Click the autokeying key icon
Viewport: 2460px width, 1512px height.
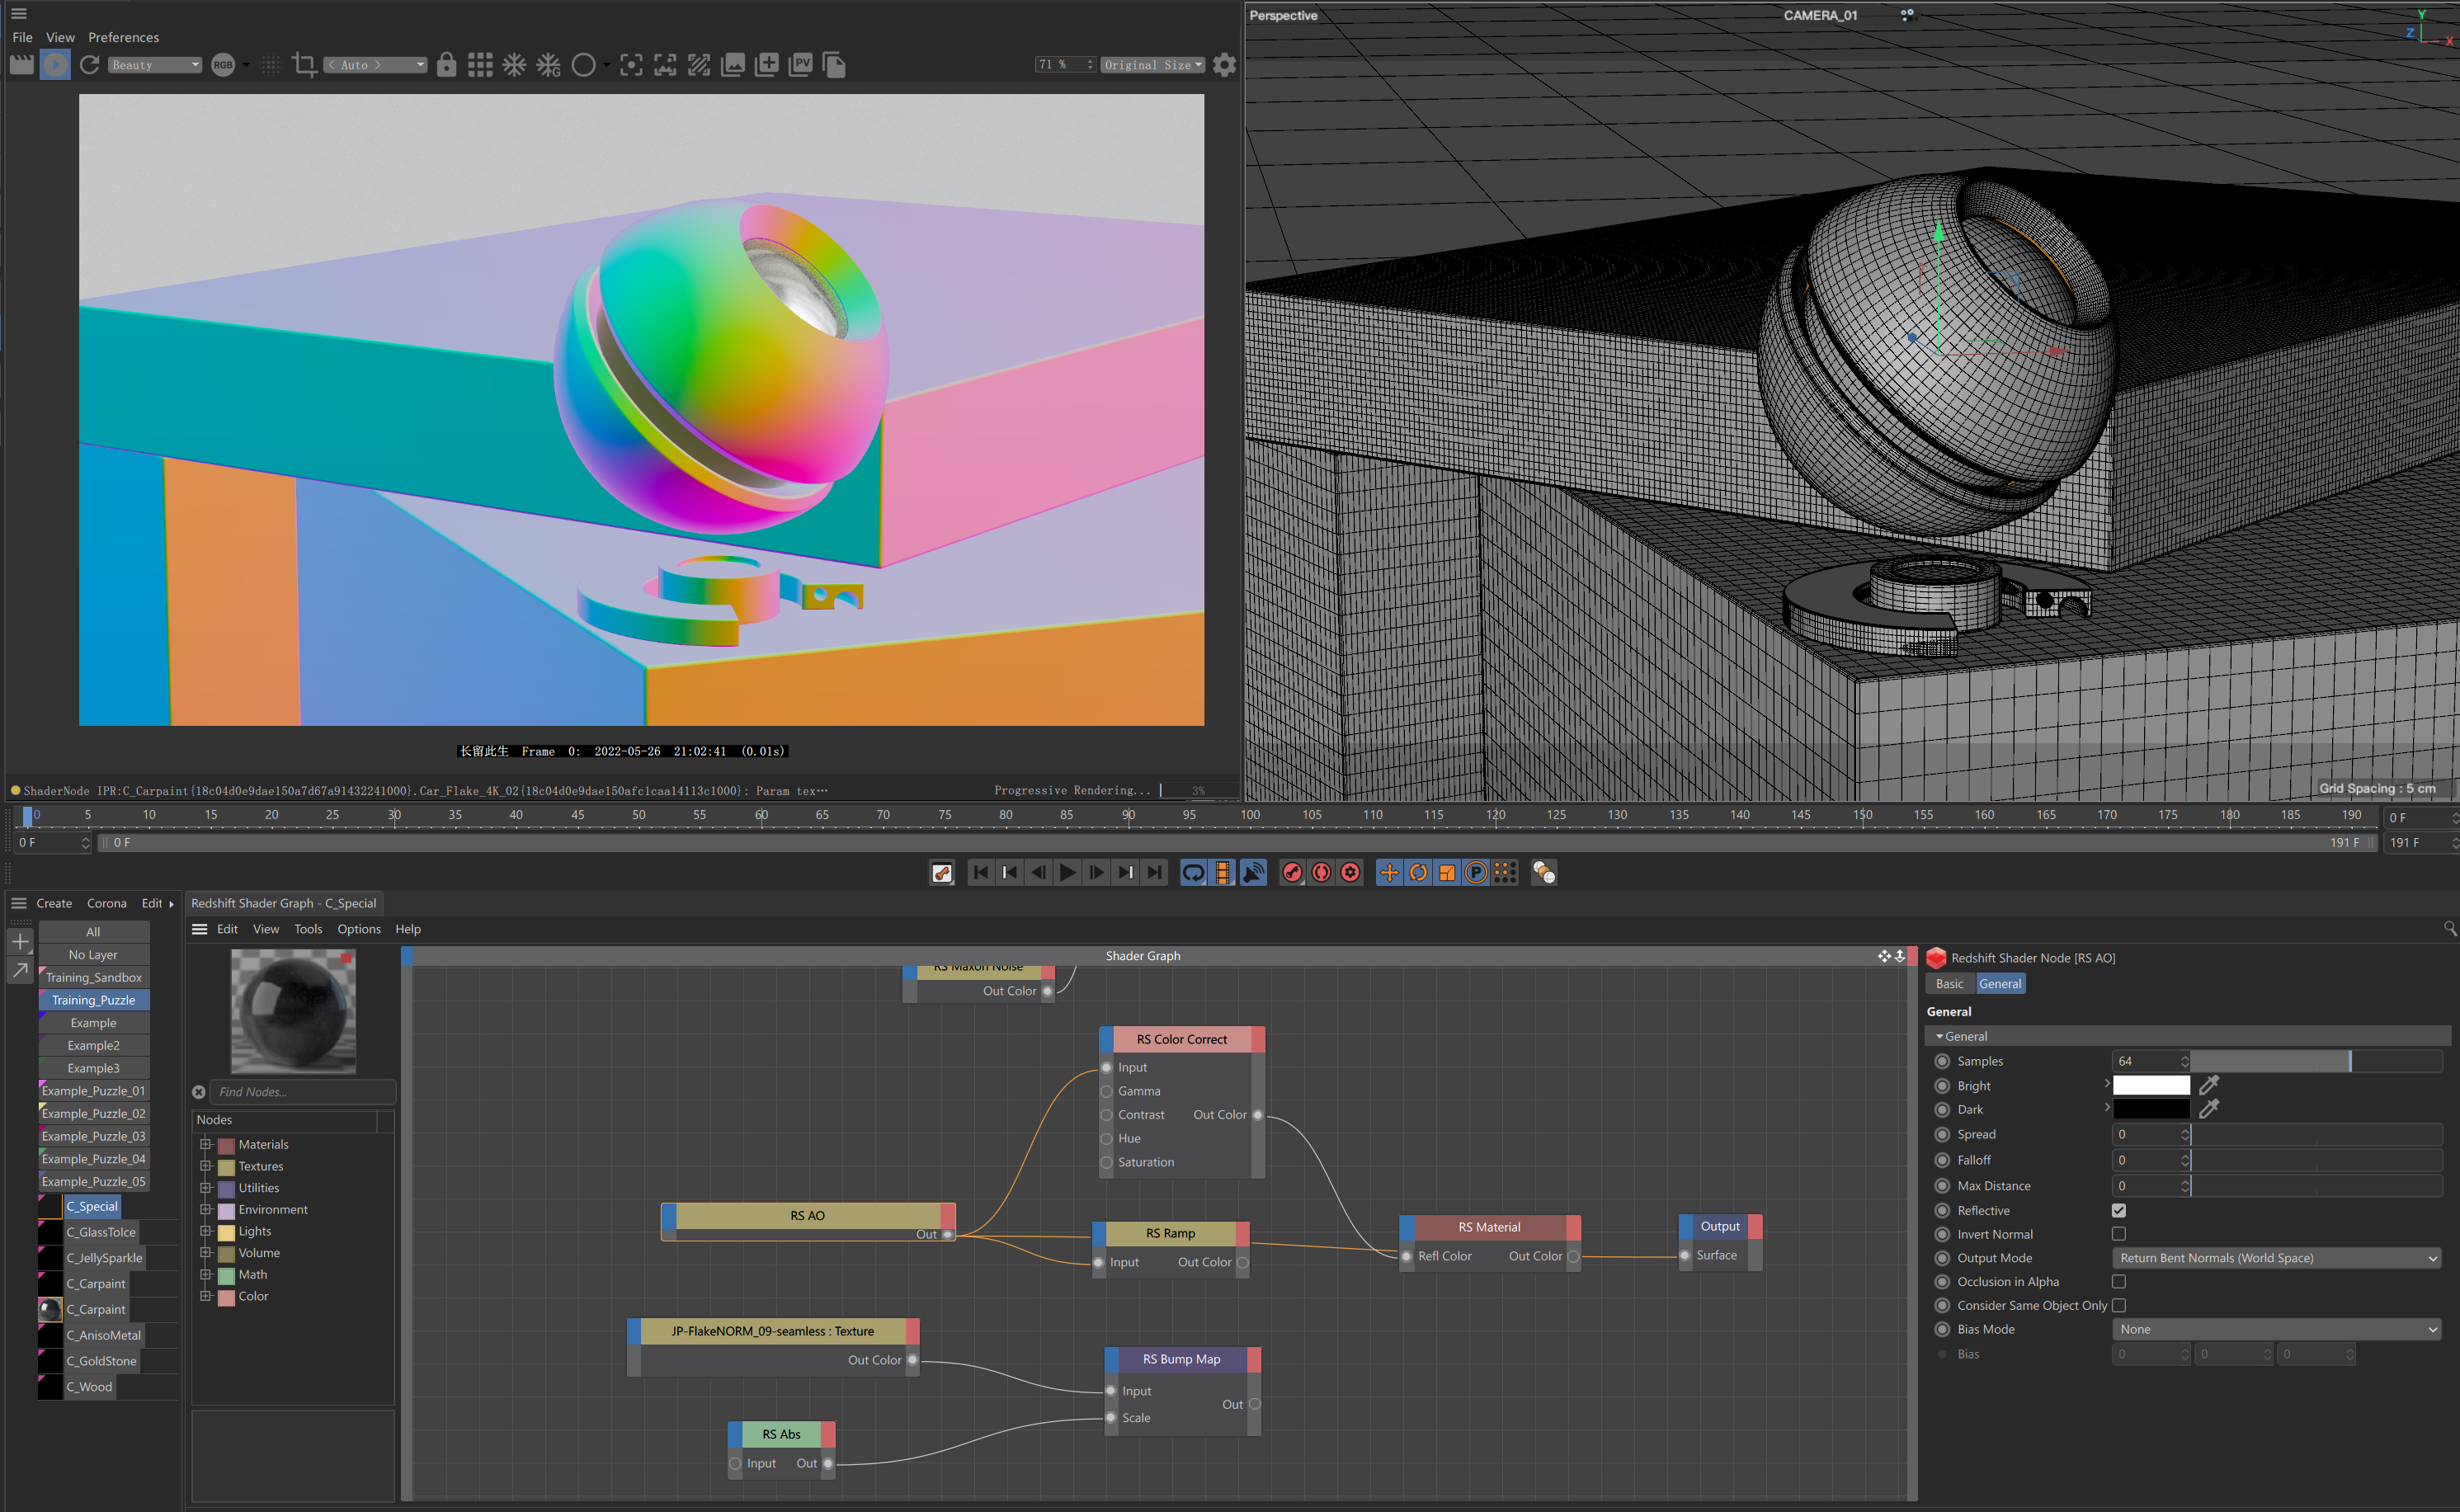[942, 873]
